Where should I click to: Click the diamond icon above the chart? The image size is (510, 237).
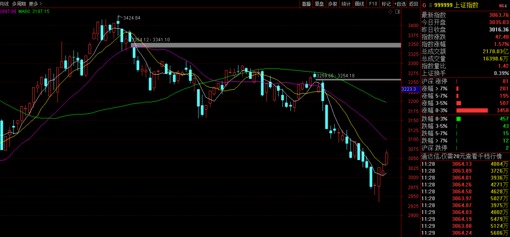tap(391, 12)
